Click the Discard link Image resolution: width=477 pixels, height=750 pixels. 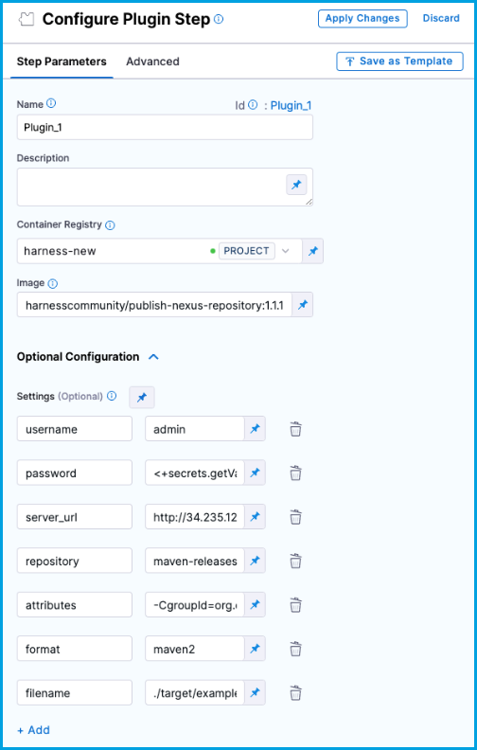coord(441,18)
